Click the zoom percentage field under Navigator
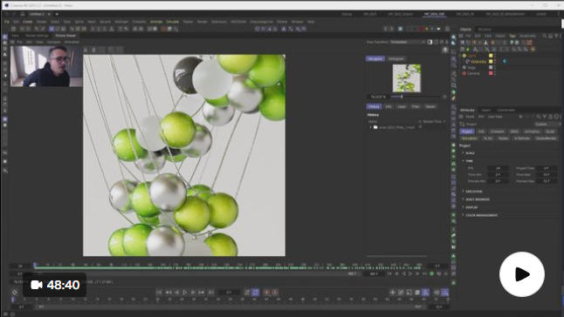The image size is (564, 317). 378,97
